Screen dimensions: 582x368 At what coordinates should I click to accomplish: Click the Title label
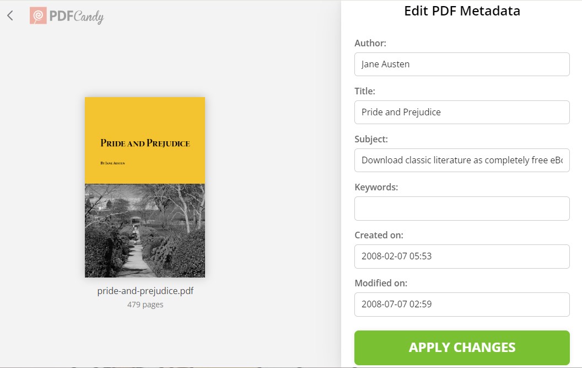click(365, 91)
